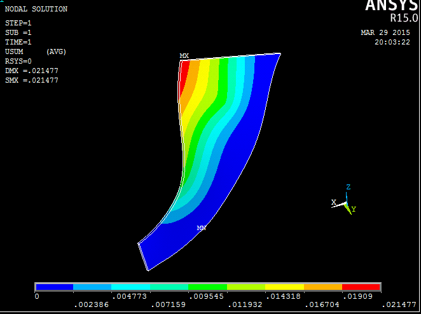Click legend value .002386
Screen dimensions: 421x314
pyautogui.click(x=92, y=305)
